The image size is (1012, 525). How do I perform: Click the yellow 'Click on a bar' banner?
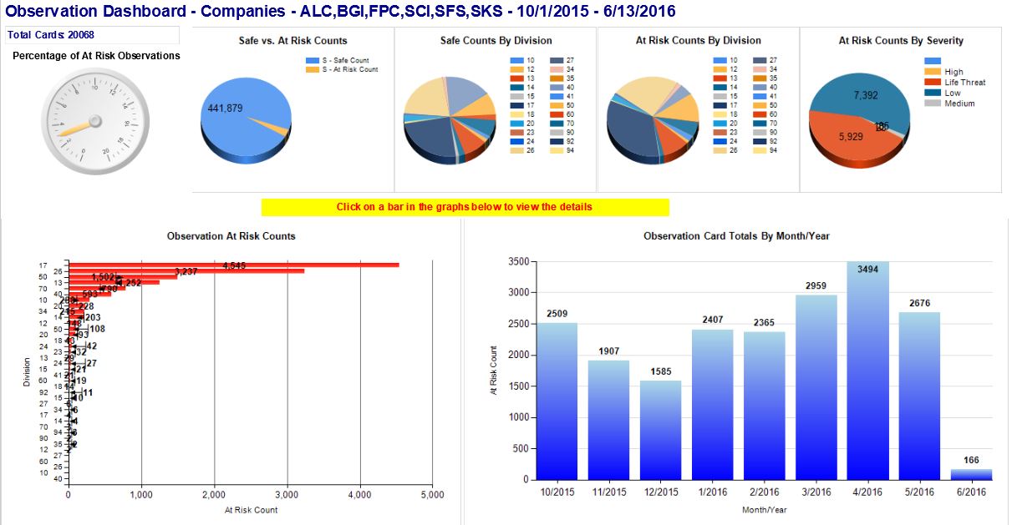pos(465,207)
